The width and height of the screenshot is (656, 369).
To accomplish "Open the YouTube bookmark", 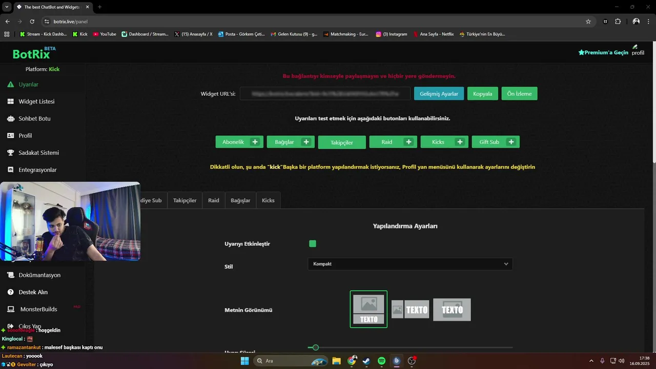I will point(105,34).
